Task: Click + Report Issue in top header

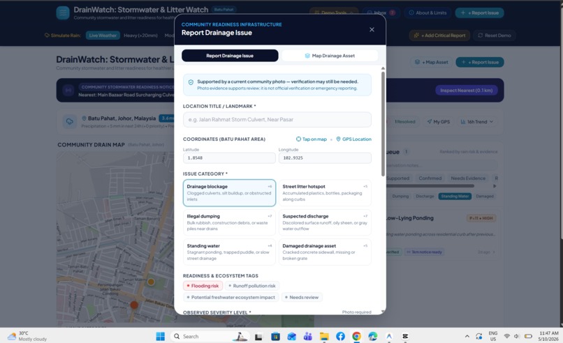Action: [479, 13]
